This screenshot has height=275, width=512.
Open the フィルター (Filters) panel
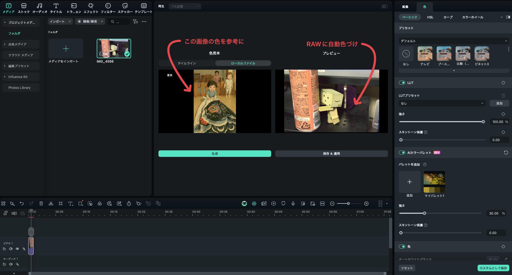pos(108,8)
